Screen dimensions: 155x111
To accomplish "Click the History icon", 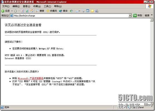I will [71, 11].
